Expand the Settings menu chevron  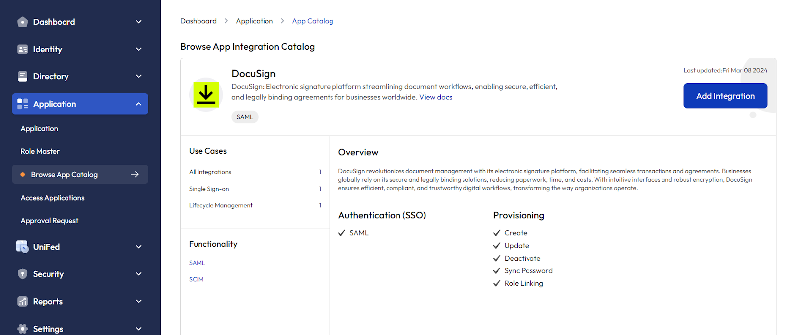(x=139, y=329)
